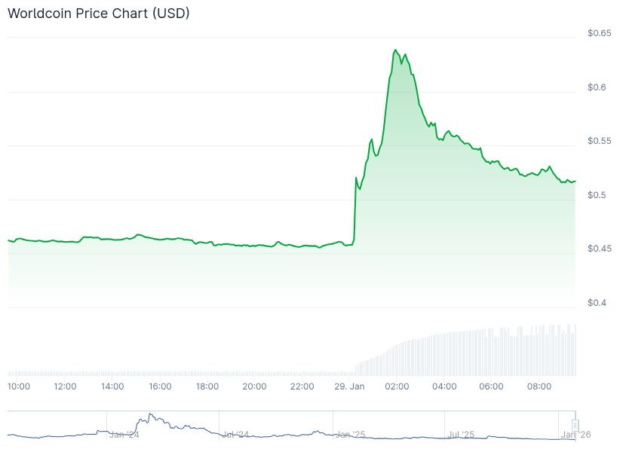Click the 16:00 time axis label
Image resolution: width=620 pixels, height=452 pixels.
160,386
